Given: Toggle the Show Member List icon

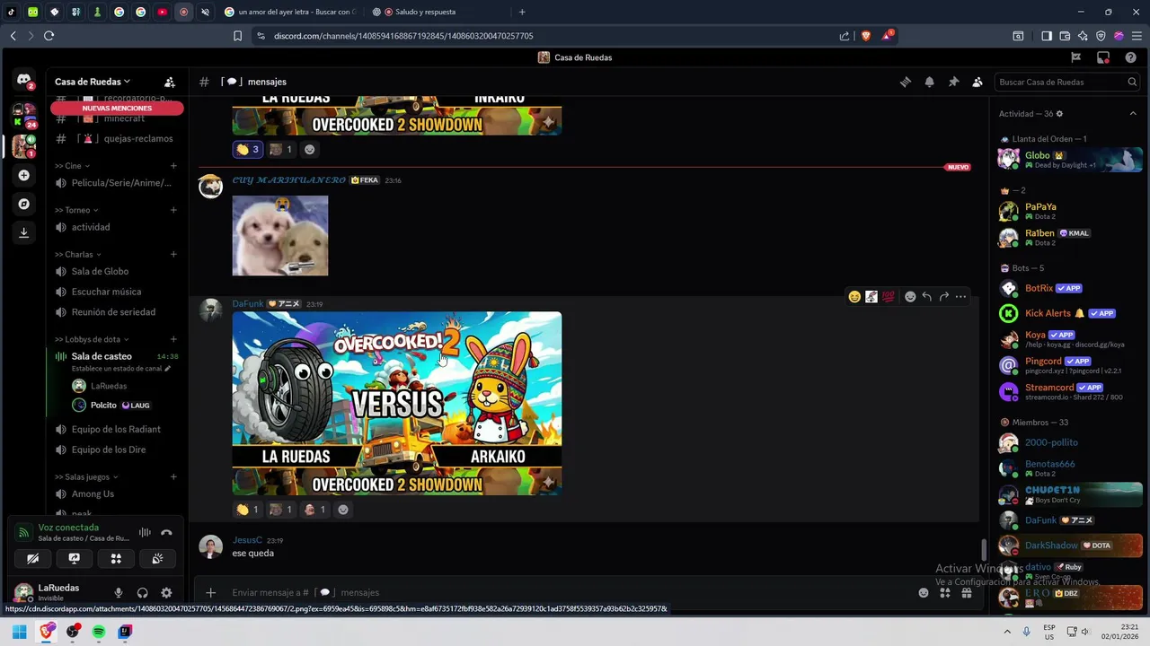Looking at the screenshot, I should [977, 82].
